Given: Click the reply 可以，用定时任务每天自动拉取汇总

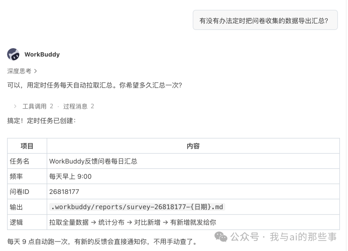Looking at the screenshot, I should (x=94, y=85).
